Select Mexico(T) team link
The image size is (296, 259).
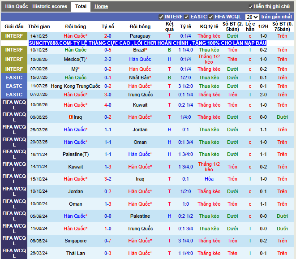pyautogui.click(x=76, y=59)
